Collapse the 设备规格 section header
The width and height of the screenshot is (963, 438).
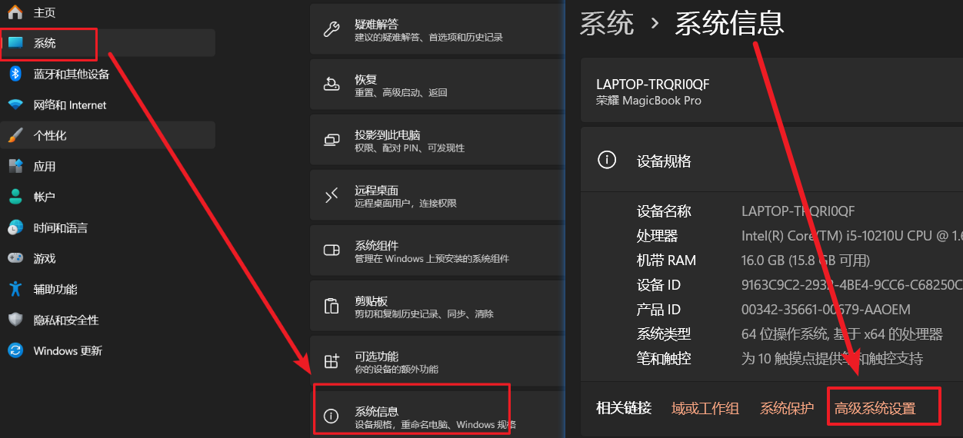coord(771,160)
